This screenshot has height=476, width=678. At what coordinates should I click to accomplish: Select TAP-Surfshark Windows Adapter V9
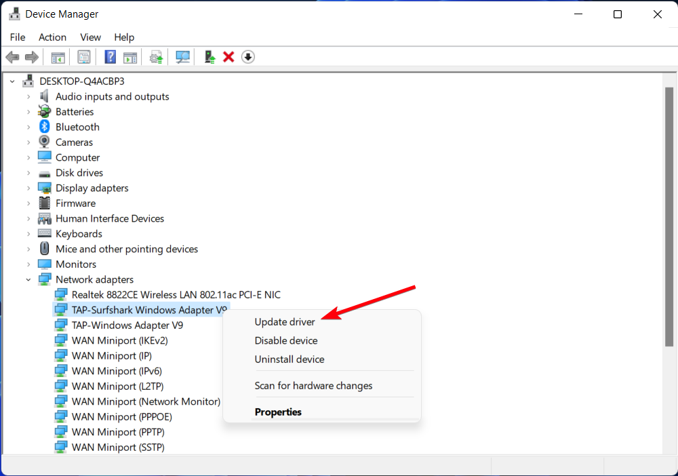pos(149,310)
